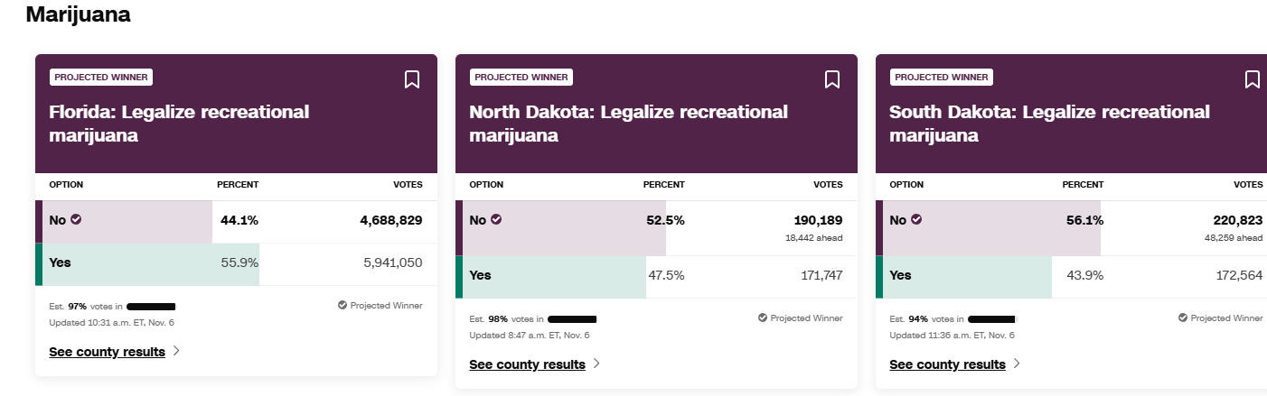Click the checkmark beside South Dakota's No option
The image size is (1267, 396).
click(x=916, y=219)
